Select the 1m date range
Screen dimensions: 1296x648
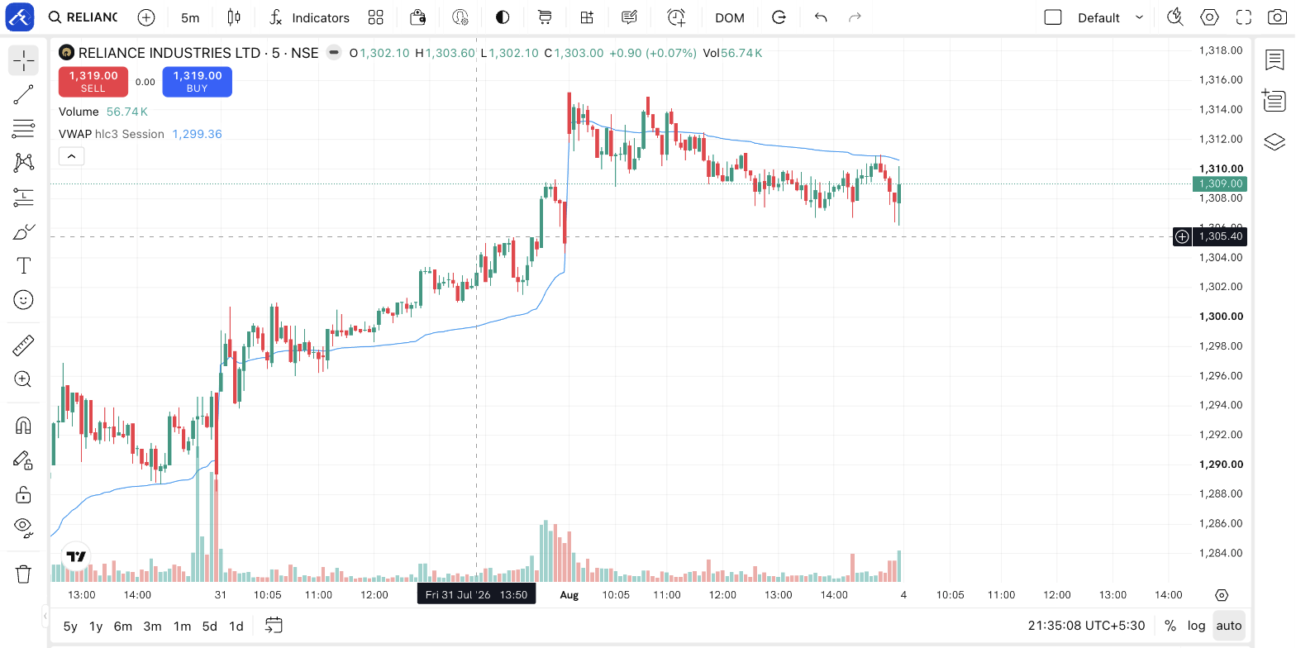182,626
